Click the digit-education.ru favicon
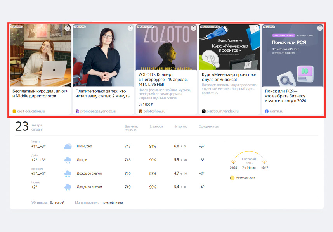Viewport: 333px width, 232px height. (14, 111)
